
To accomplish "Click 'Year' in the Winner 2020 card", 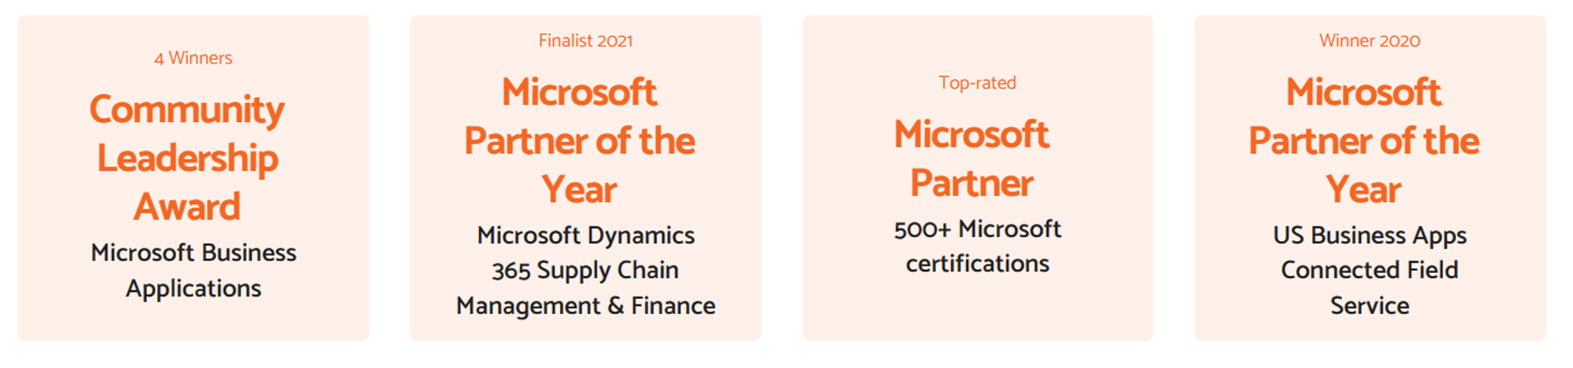I will click(x=1364, y=191).
